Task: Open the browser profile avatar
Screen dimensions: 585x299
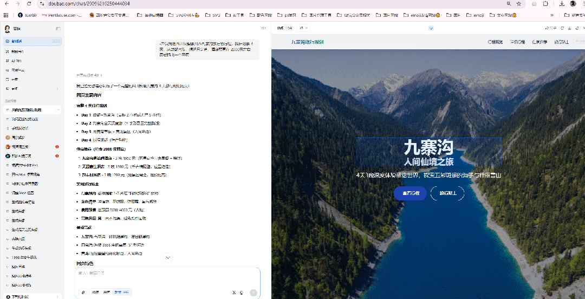Action: pyautogui.click(x=573, y=4)
